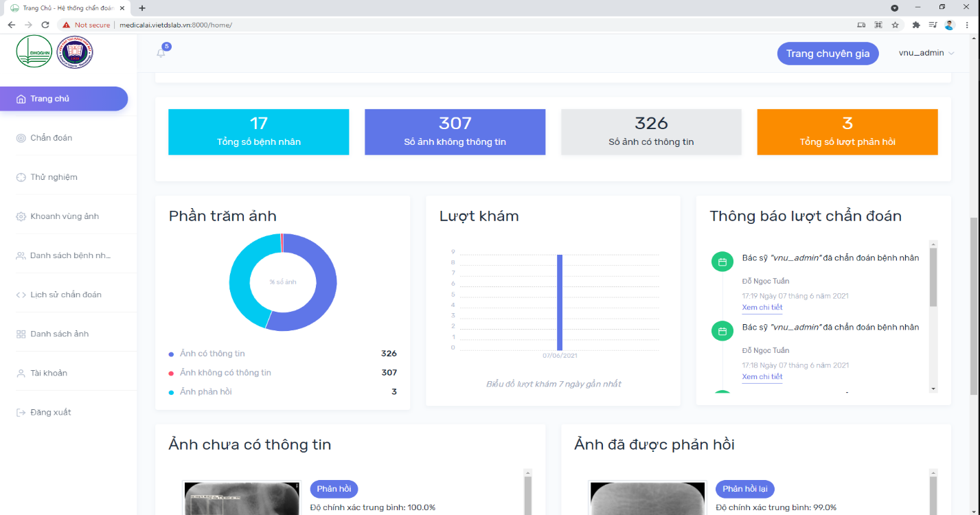
Task: Click the blue bar for 07/06/2021
Action: 560,302
